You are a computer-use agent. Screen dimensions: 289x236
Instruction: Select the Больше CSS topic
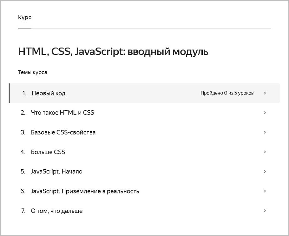click(x=48, y=152)
